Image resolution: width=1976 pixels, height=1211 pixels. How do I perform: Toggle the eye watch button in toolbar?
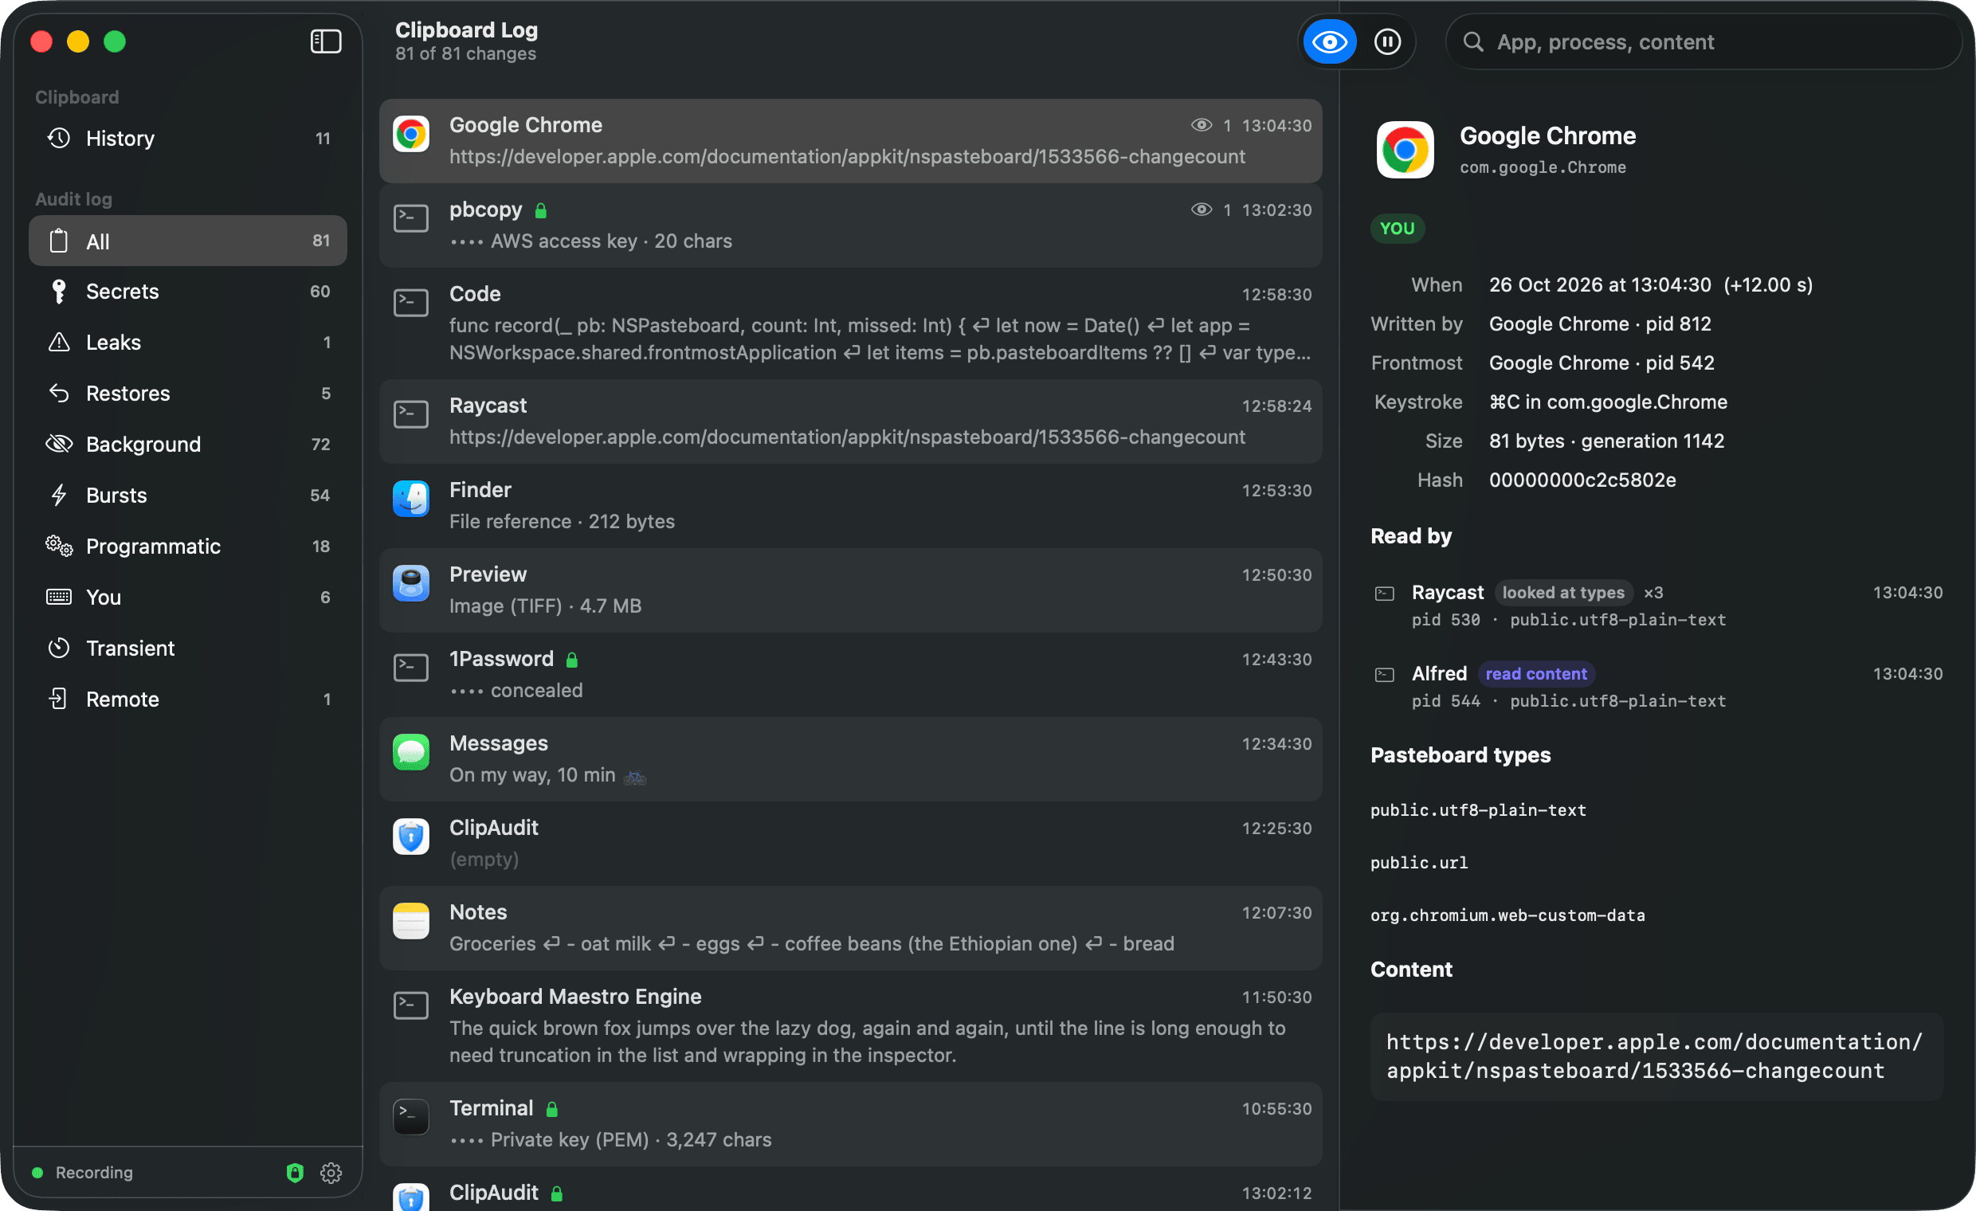click(1330, 41)
